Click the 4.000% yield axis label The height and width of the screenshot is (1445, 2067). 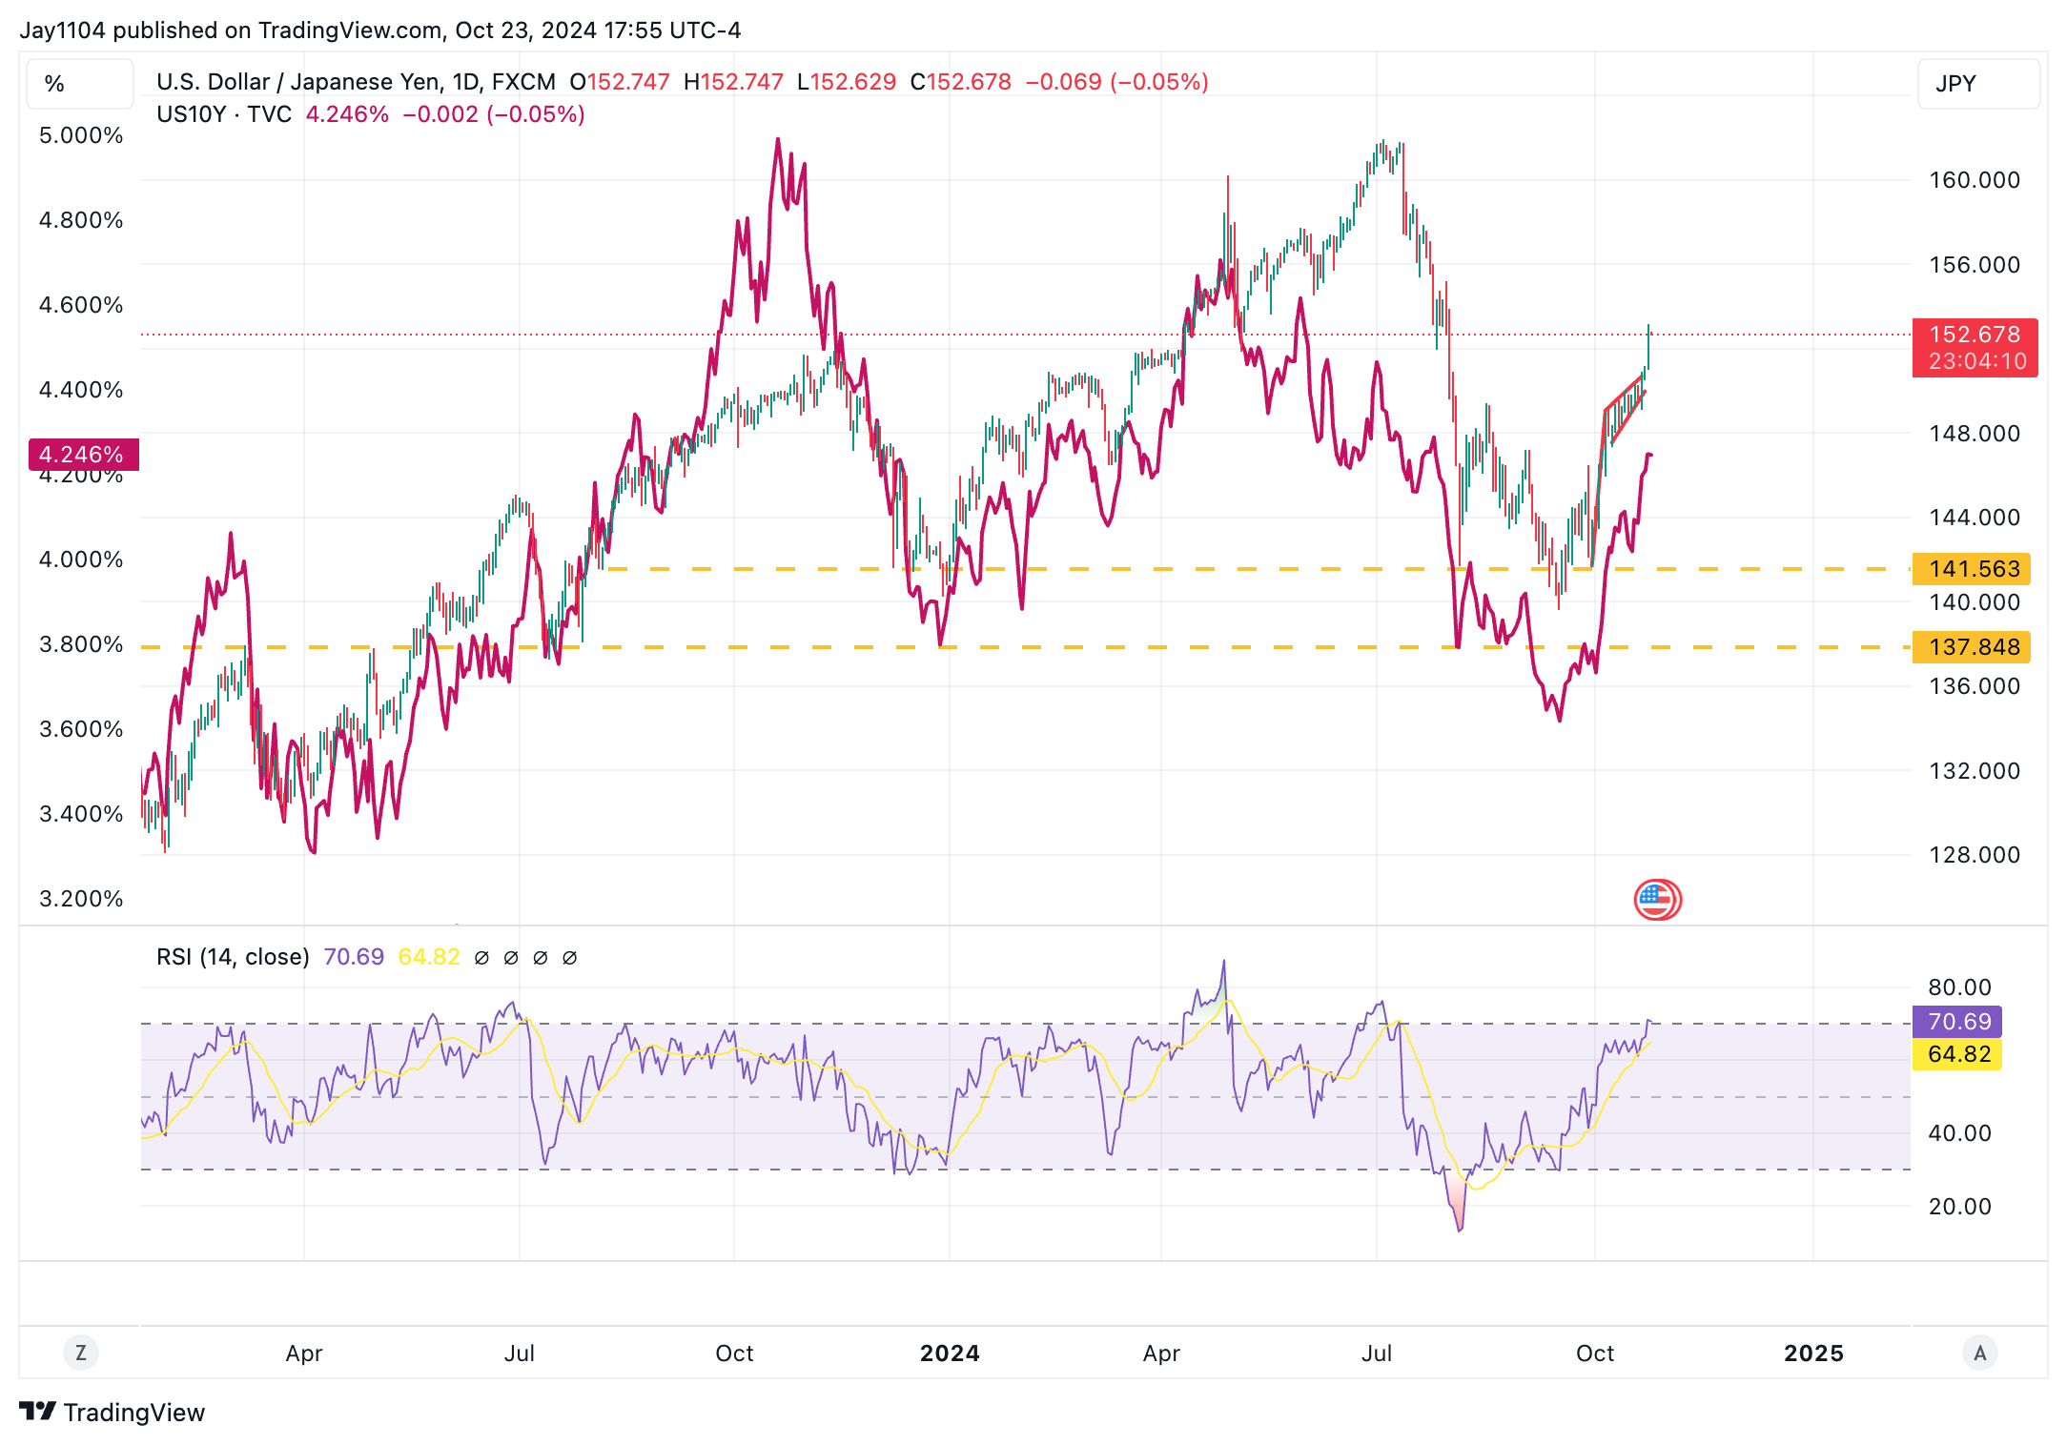(81, 560)
